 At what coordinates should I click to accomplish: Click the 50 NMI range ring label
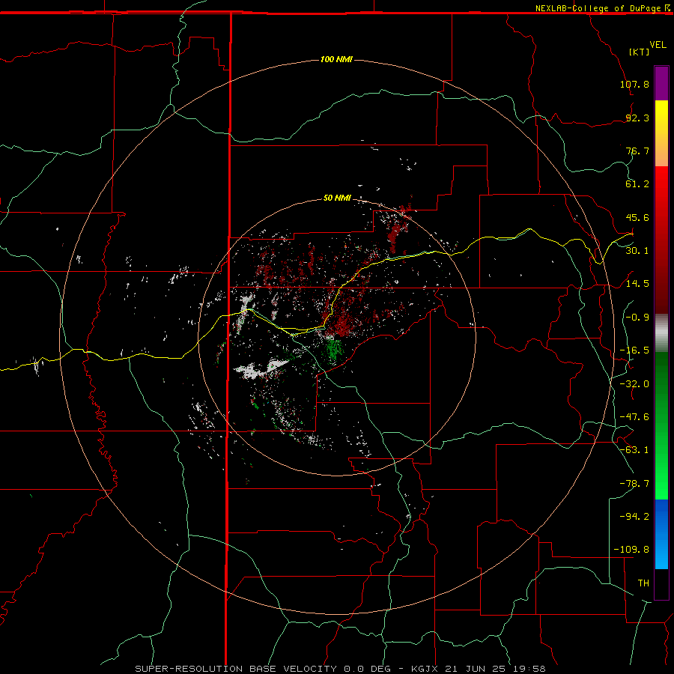(x=337, y=198)
